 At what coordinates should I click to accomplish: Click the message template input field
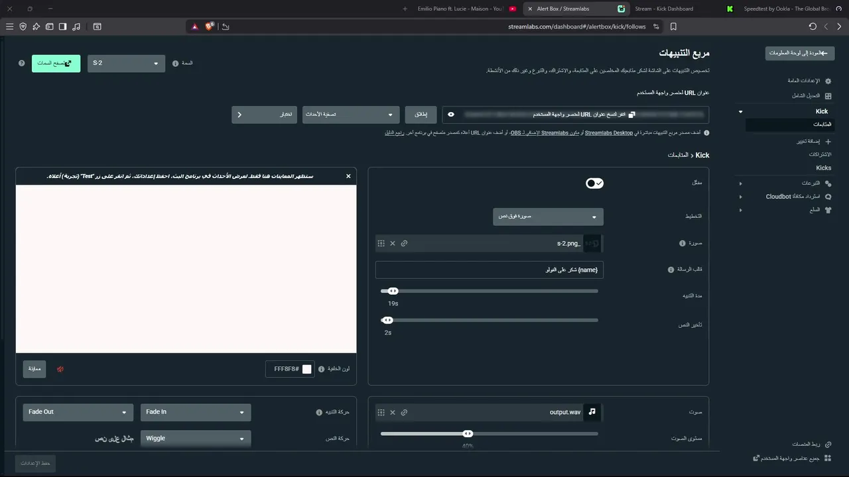click(x=490, y=270)
